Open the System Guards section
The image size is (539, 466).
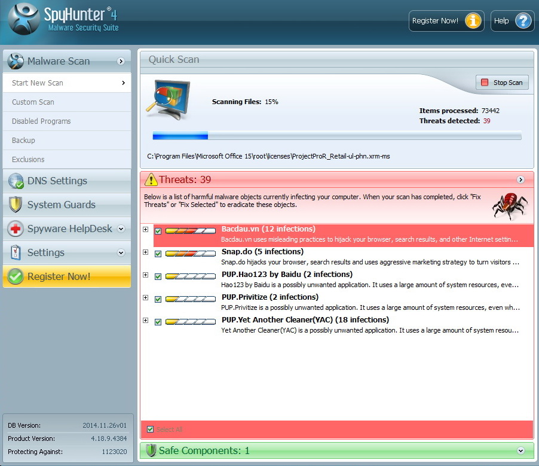coord(67,205)
